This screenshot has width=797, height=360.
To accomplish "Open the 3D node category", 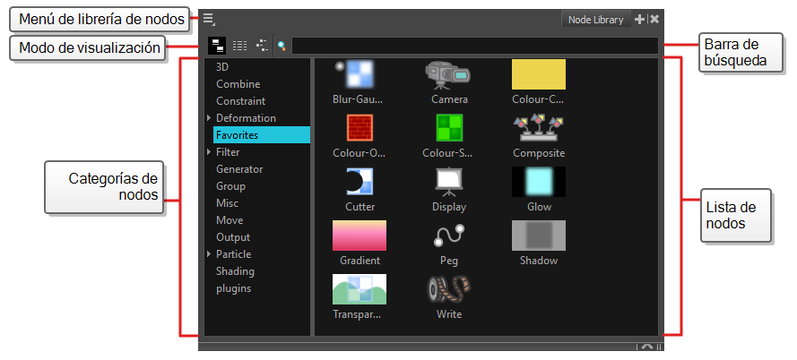I will [x=222, y=66].
